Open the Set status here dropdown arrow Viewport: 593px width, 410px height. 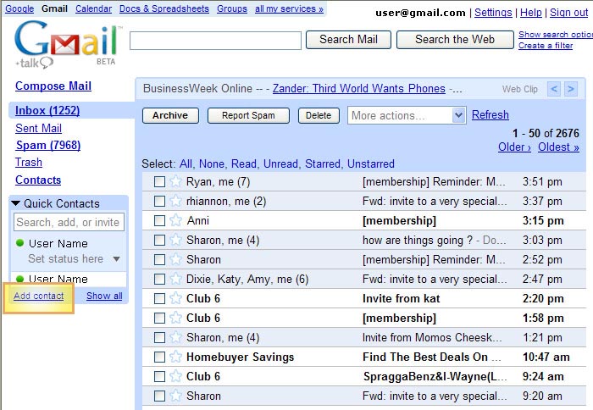click(x=117, y=259)
